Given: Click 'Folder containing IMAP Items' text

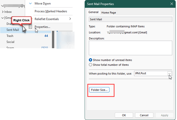Looking at the screenshot, I should [x=126, y=26].
